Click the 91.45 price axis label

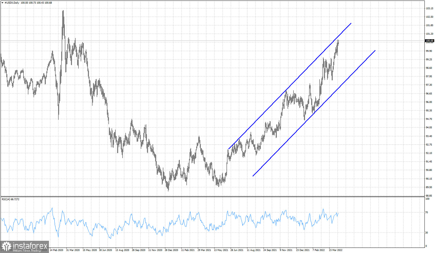(x=429, y=162)
